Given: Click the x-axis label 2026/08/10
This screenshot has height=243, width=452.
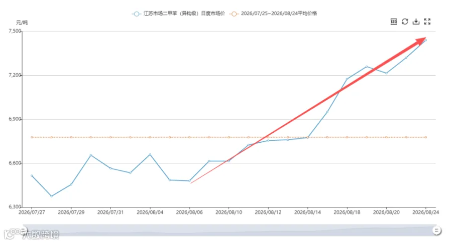Looking at the screenshot, I should click(x=229, y=212).
